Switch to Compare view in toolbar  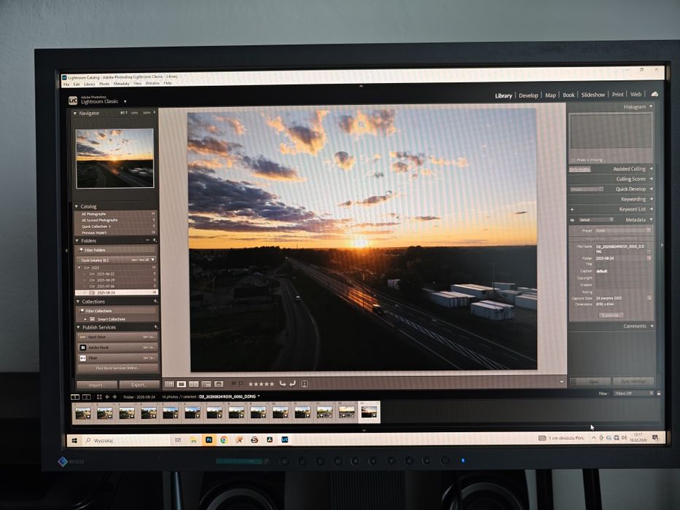194,384
